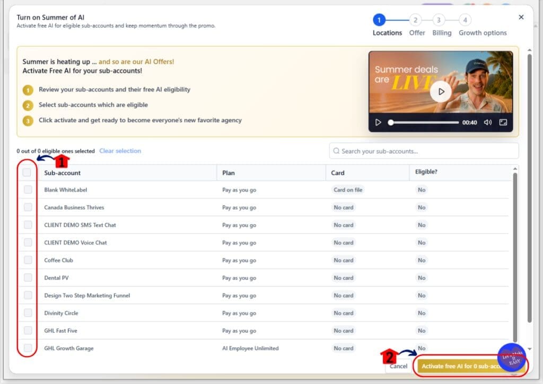This screenshot has height=384, width=543.
Task: Close the Summer of AI dialog
Action: pos(521,17)
